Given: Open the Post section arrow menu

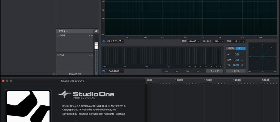Looking at the screenshot, I should 89,55.
